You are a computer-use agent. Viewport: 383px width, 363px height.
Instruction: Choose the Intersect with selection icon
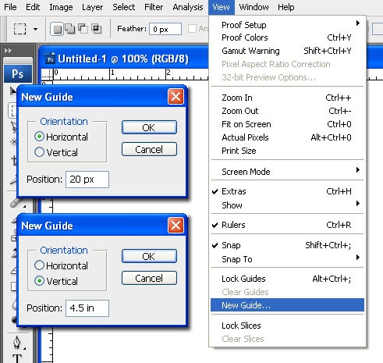[96, 28]
